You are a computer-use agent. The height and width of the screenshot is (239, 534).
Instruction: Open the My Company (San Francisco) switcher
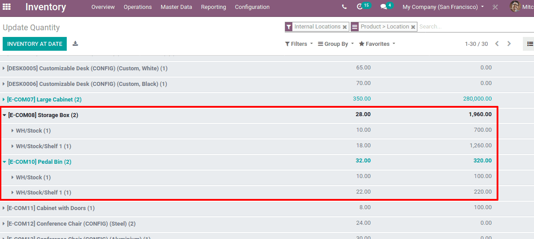coord(443,7)
